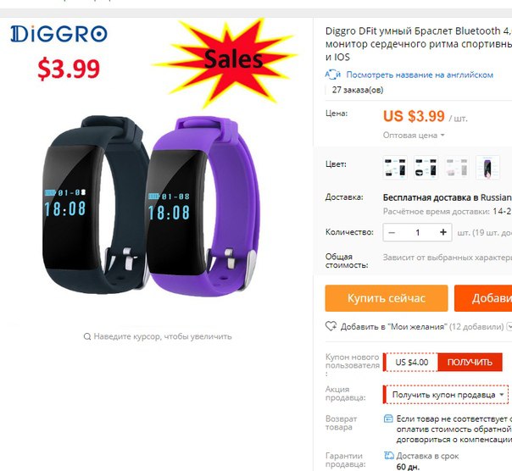Decrease quantity with the minus button
This screenshot has height=471, width=512.
pyautogui.click(x=392, y=232)
